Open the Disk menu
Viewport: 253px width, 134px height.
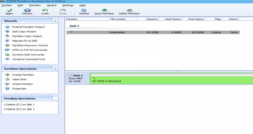click(20, 5)
